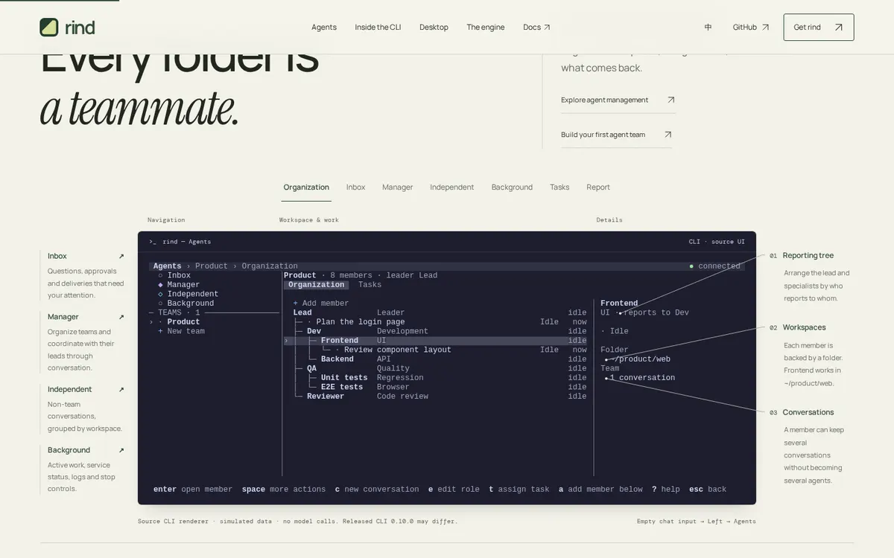Click the arrow icon next to Inbox heading
Viewport: 894px width, 558px height.
coord(121,256)
